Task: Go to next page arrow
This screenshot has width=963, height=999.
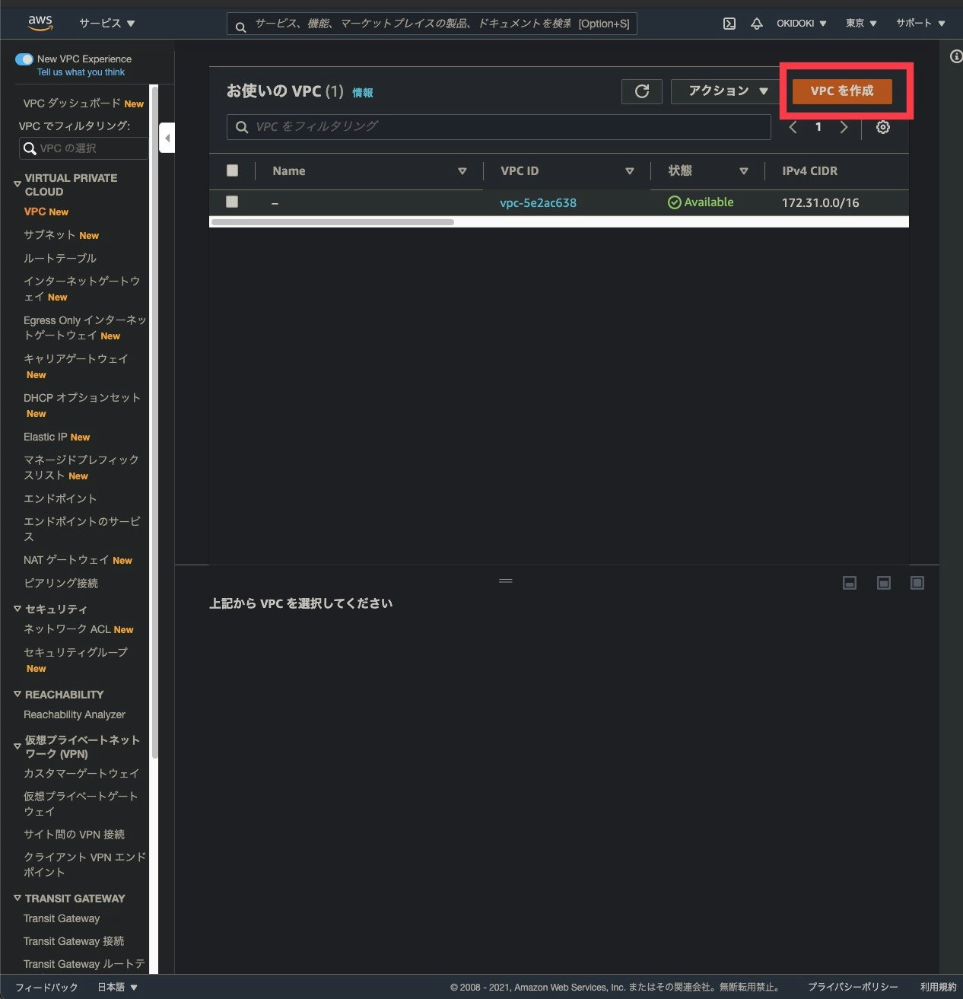Action: click(x=844, y=127)
